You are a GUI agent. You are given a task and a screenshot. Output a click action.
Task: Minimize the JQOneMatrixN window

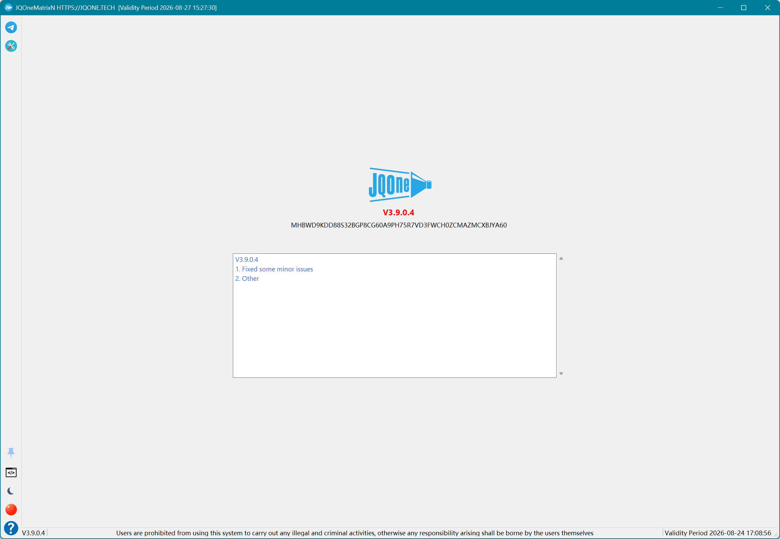point(720,7)
